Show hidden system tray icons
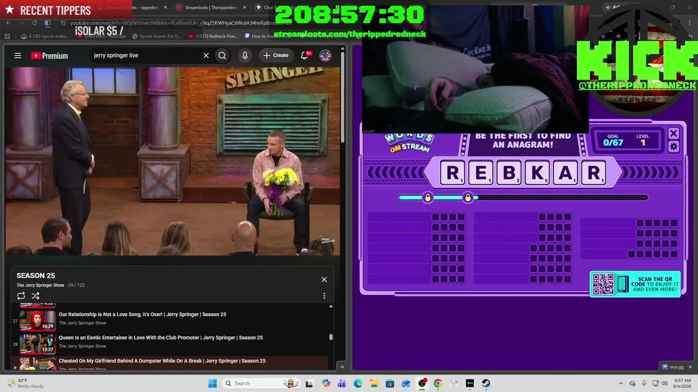698x392 pixels. click(621, 383)
